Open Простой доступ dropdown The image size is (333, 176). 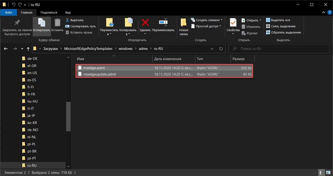206,26
